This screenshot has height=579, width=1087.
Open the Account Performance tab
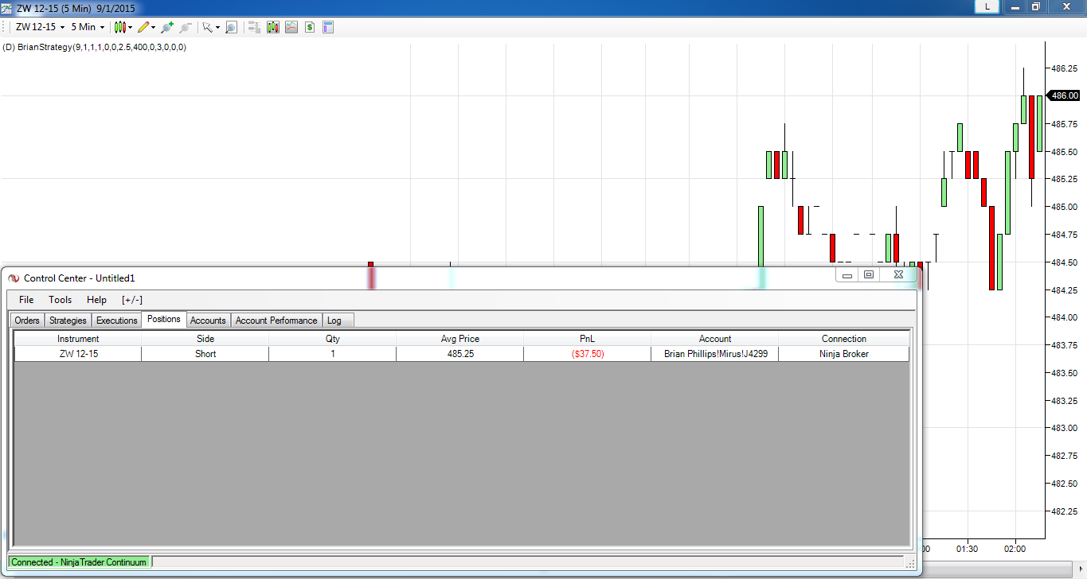[x=276, y=321]
